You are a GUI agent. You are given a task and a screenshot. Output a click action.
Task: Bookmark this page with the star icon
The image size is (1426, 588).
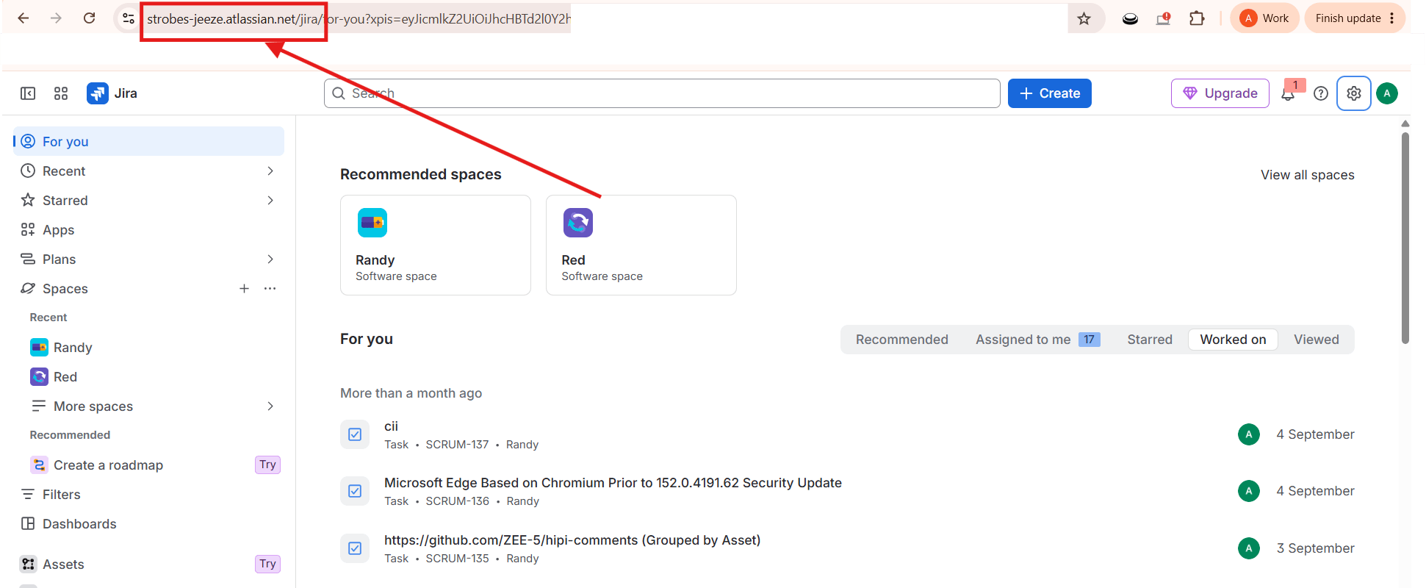[1084, 18]
